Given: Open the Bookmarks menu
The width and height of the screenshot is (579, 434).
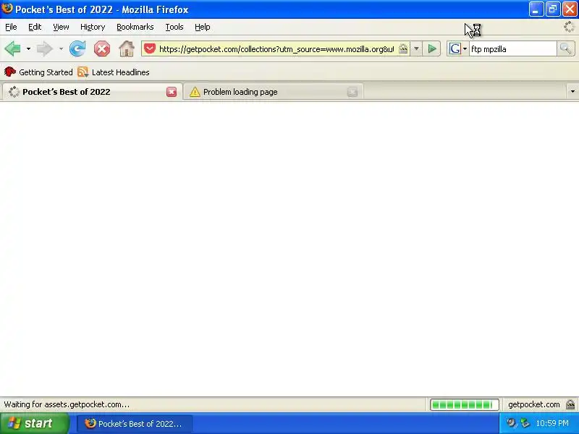Looking at the screenshot, I should 135,27.
